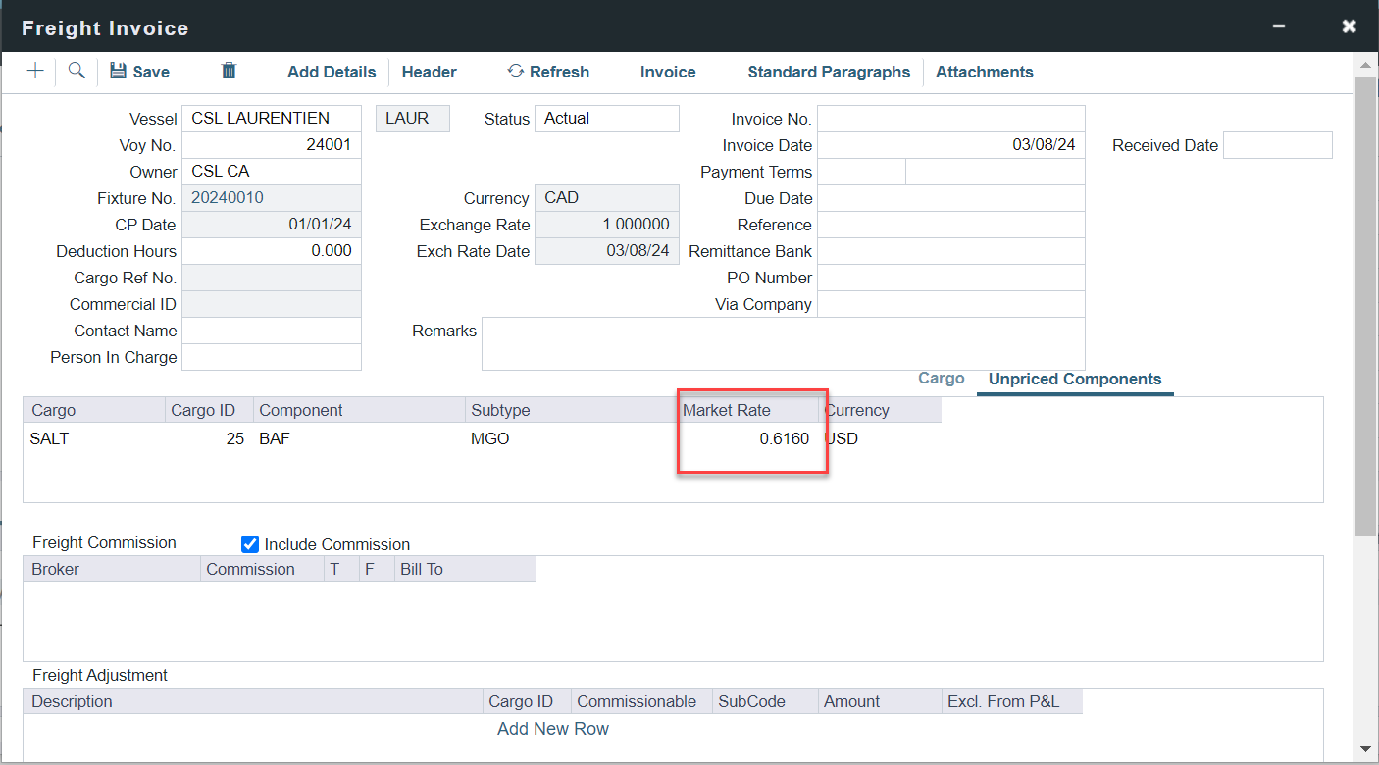This screenshot has height=765, width=1379.
Task: Click the trash can delete icon
Action: pos(229,71)
